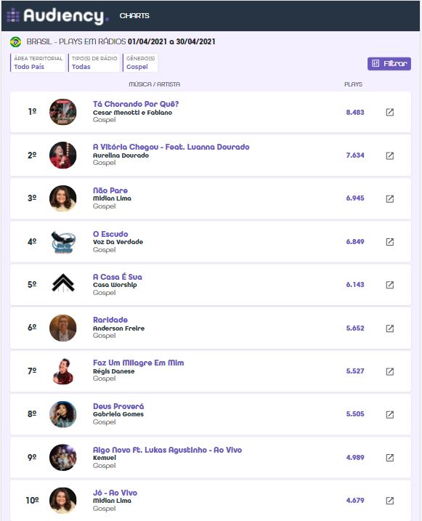Open the Área Territorial filter

pyautogui.click(x=38, y=62)
